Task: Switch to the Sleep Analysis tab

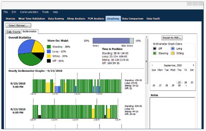Action: click(76, 19)
